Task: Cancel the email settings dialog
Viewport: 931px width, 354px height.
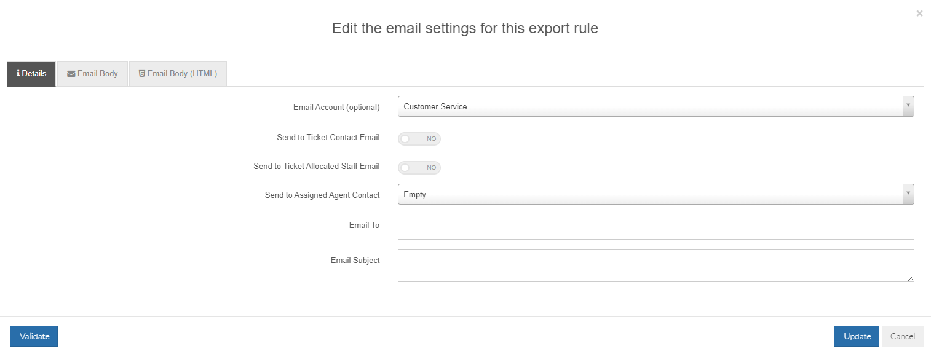Action: click(x=903, y=336)
